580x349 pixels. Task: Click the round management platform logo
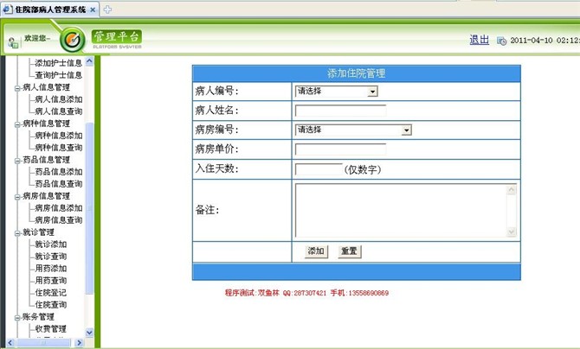click(x=73, y=40)
